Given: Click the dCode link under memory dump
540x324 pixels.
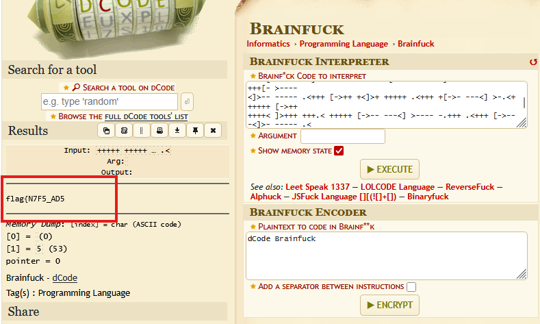Looking at the screenshot, I should [65, 278].
